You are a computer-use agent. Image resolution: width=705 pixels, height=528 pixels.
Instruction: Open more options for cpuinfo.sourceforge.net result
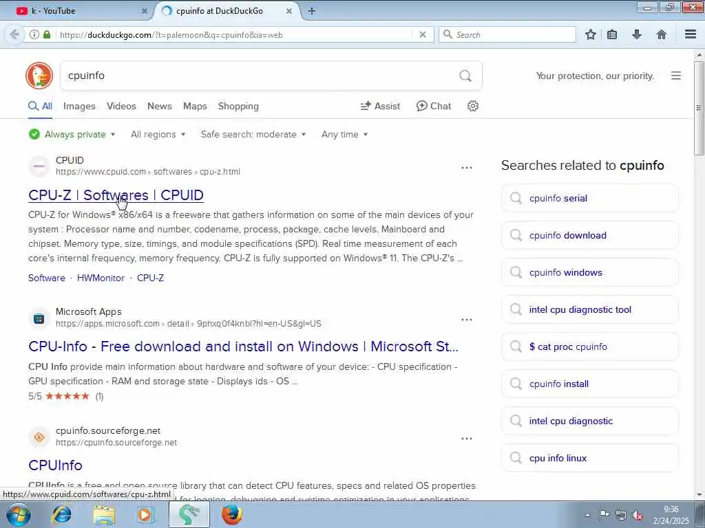[467, 439]
